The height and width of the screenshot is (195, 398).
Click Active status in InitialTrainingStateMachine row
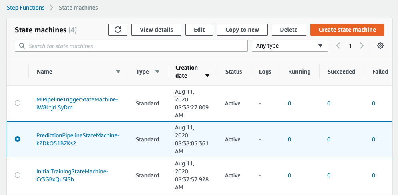(233, 175)
